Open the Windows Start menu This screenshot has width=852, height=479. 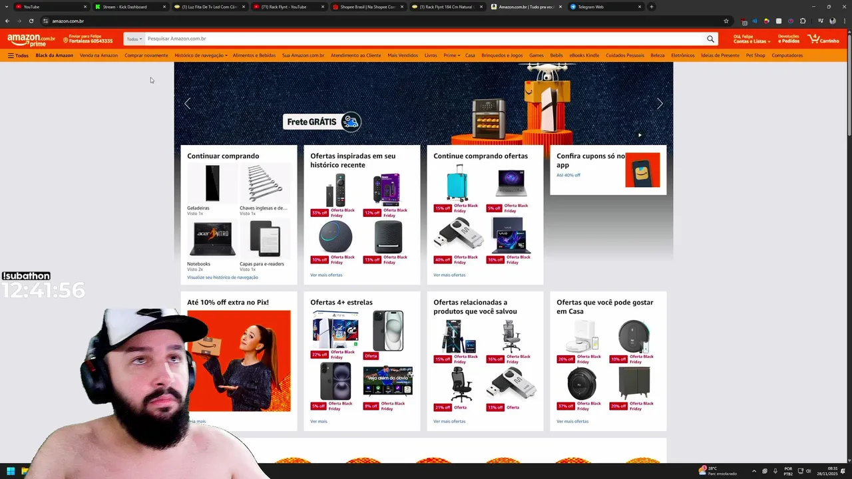pos(11,471)
